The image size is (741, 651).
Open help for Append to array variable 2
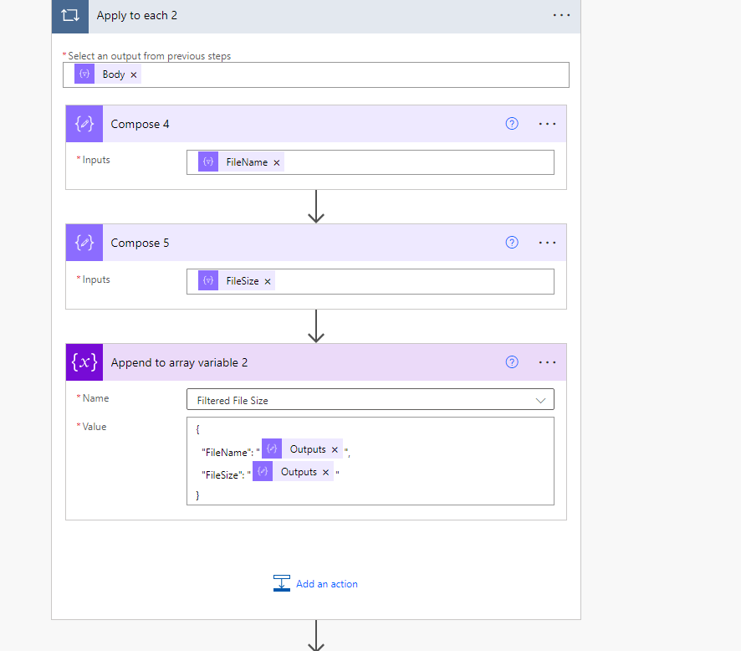coord(512,362)
